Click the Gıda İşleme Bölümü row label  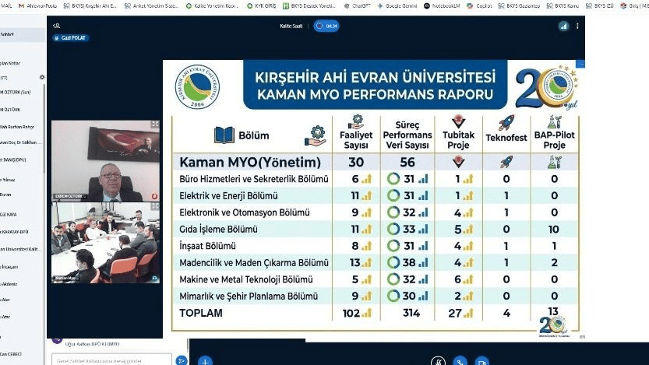coord(218,230)
